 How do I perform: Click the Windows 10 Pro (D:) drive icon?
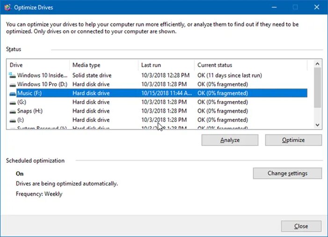pyautogui.click(x=12, y=84)
